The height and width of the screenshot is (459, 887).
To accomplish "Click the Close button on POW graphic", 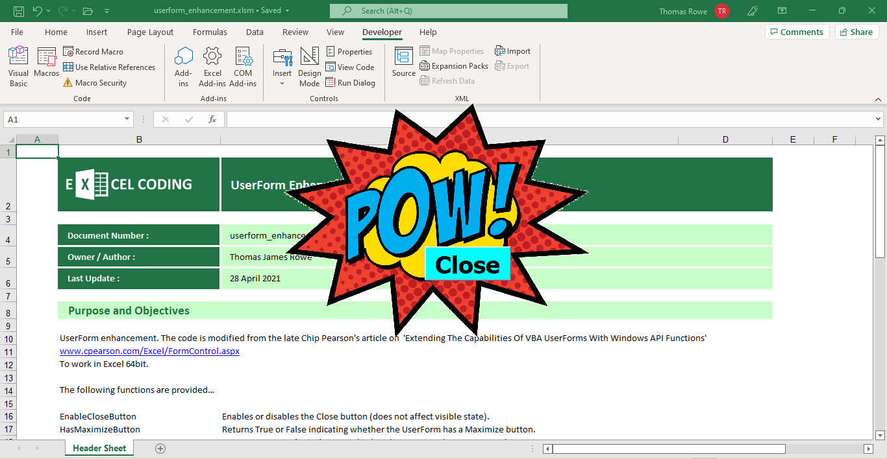I will pos(468,265).
